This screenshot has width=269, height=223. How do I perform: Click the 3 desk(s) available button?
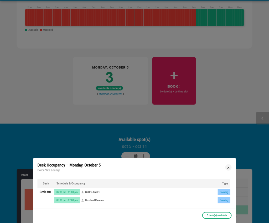coord(217,215)
